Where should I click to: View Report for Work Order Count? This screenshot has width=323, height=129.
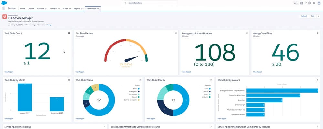tap(9, 72)
